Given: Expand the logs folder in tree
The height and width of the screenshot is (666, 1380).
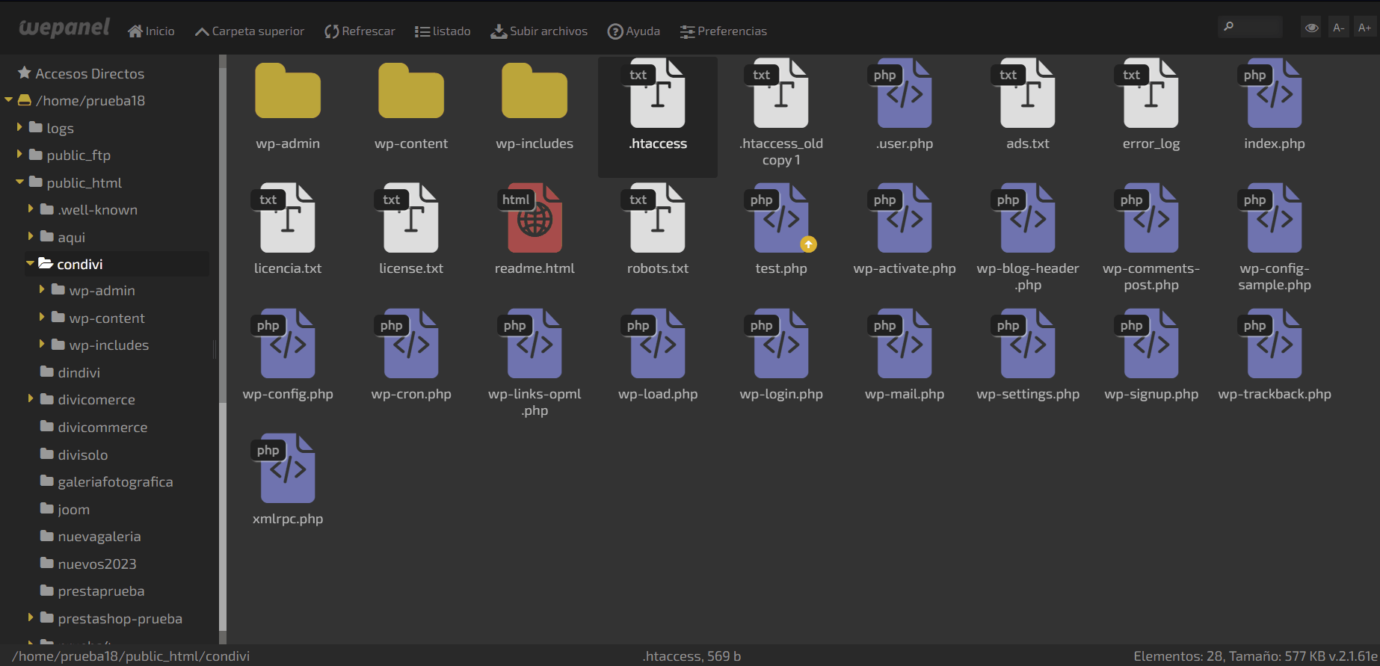Looking at the screenshot, I should click(x=19, y=128).
